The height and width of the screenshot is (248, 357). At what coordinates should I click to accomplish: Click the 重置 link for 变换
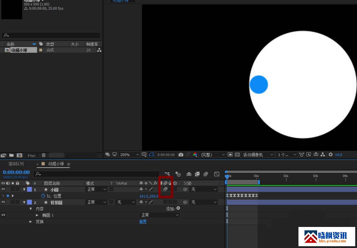143,222
